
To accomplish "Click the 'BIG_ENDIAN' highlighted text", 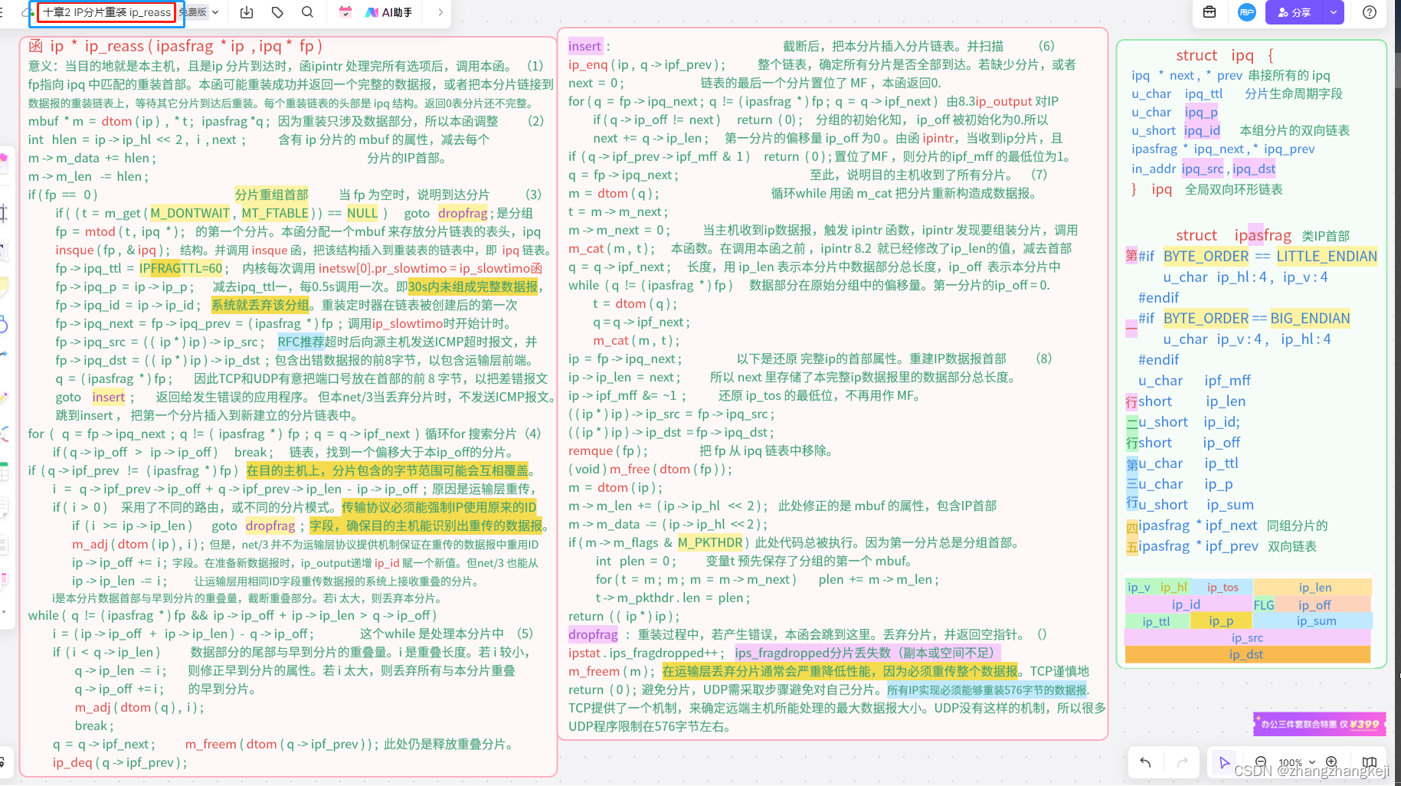I will [x=1310, y=318].
